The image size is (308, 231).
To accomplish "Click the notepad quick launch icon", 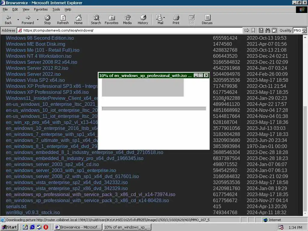I will pos(25,227).
